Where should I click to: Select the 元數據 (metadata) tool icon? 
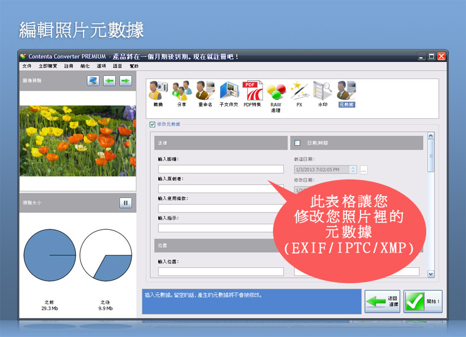[346, 94]
